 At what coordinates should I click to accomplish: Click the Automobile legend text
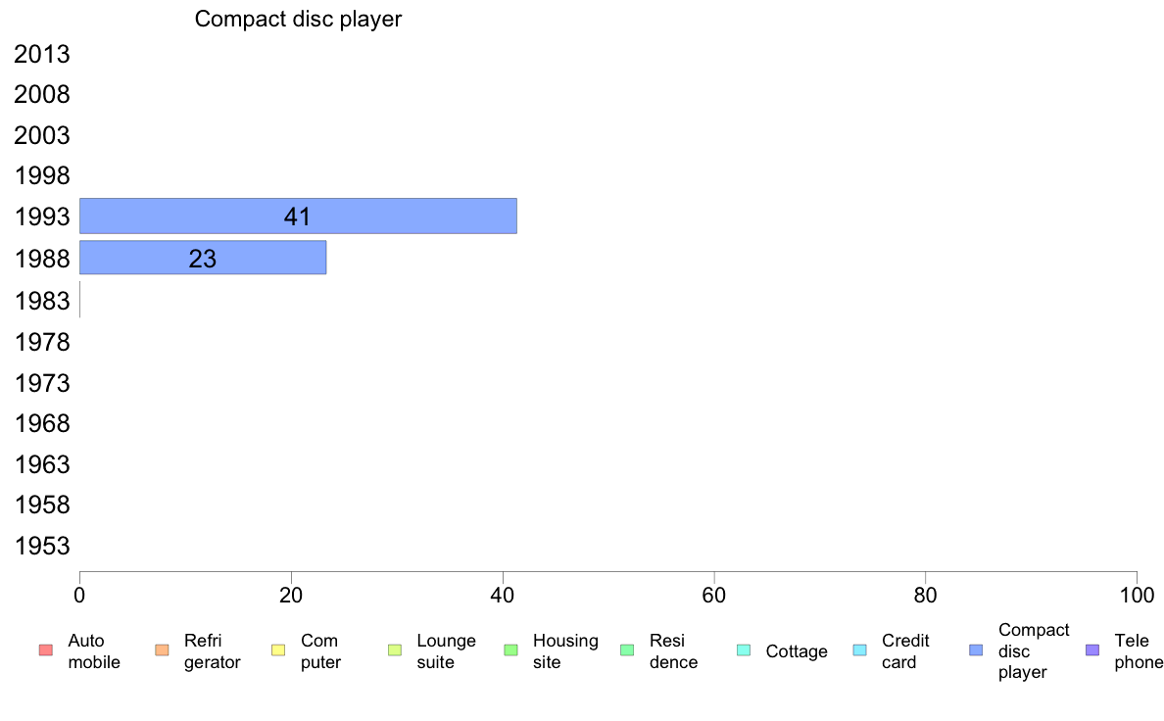pos(94,651)
